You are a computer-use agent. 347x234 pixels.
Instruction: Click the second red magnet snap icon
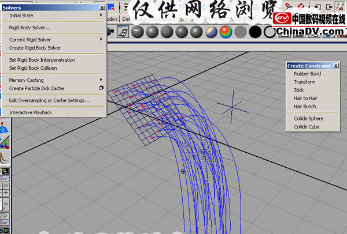click(301, 6)
